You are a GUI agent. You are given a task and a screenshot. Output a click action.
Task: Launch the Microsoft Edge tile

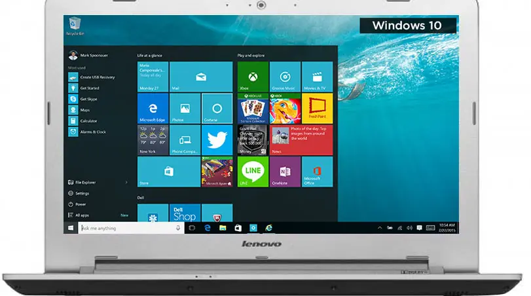pos(153,108)
